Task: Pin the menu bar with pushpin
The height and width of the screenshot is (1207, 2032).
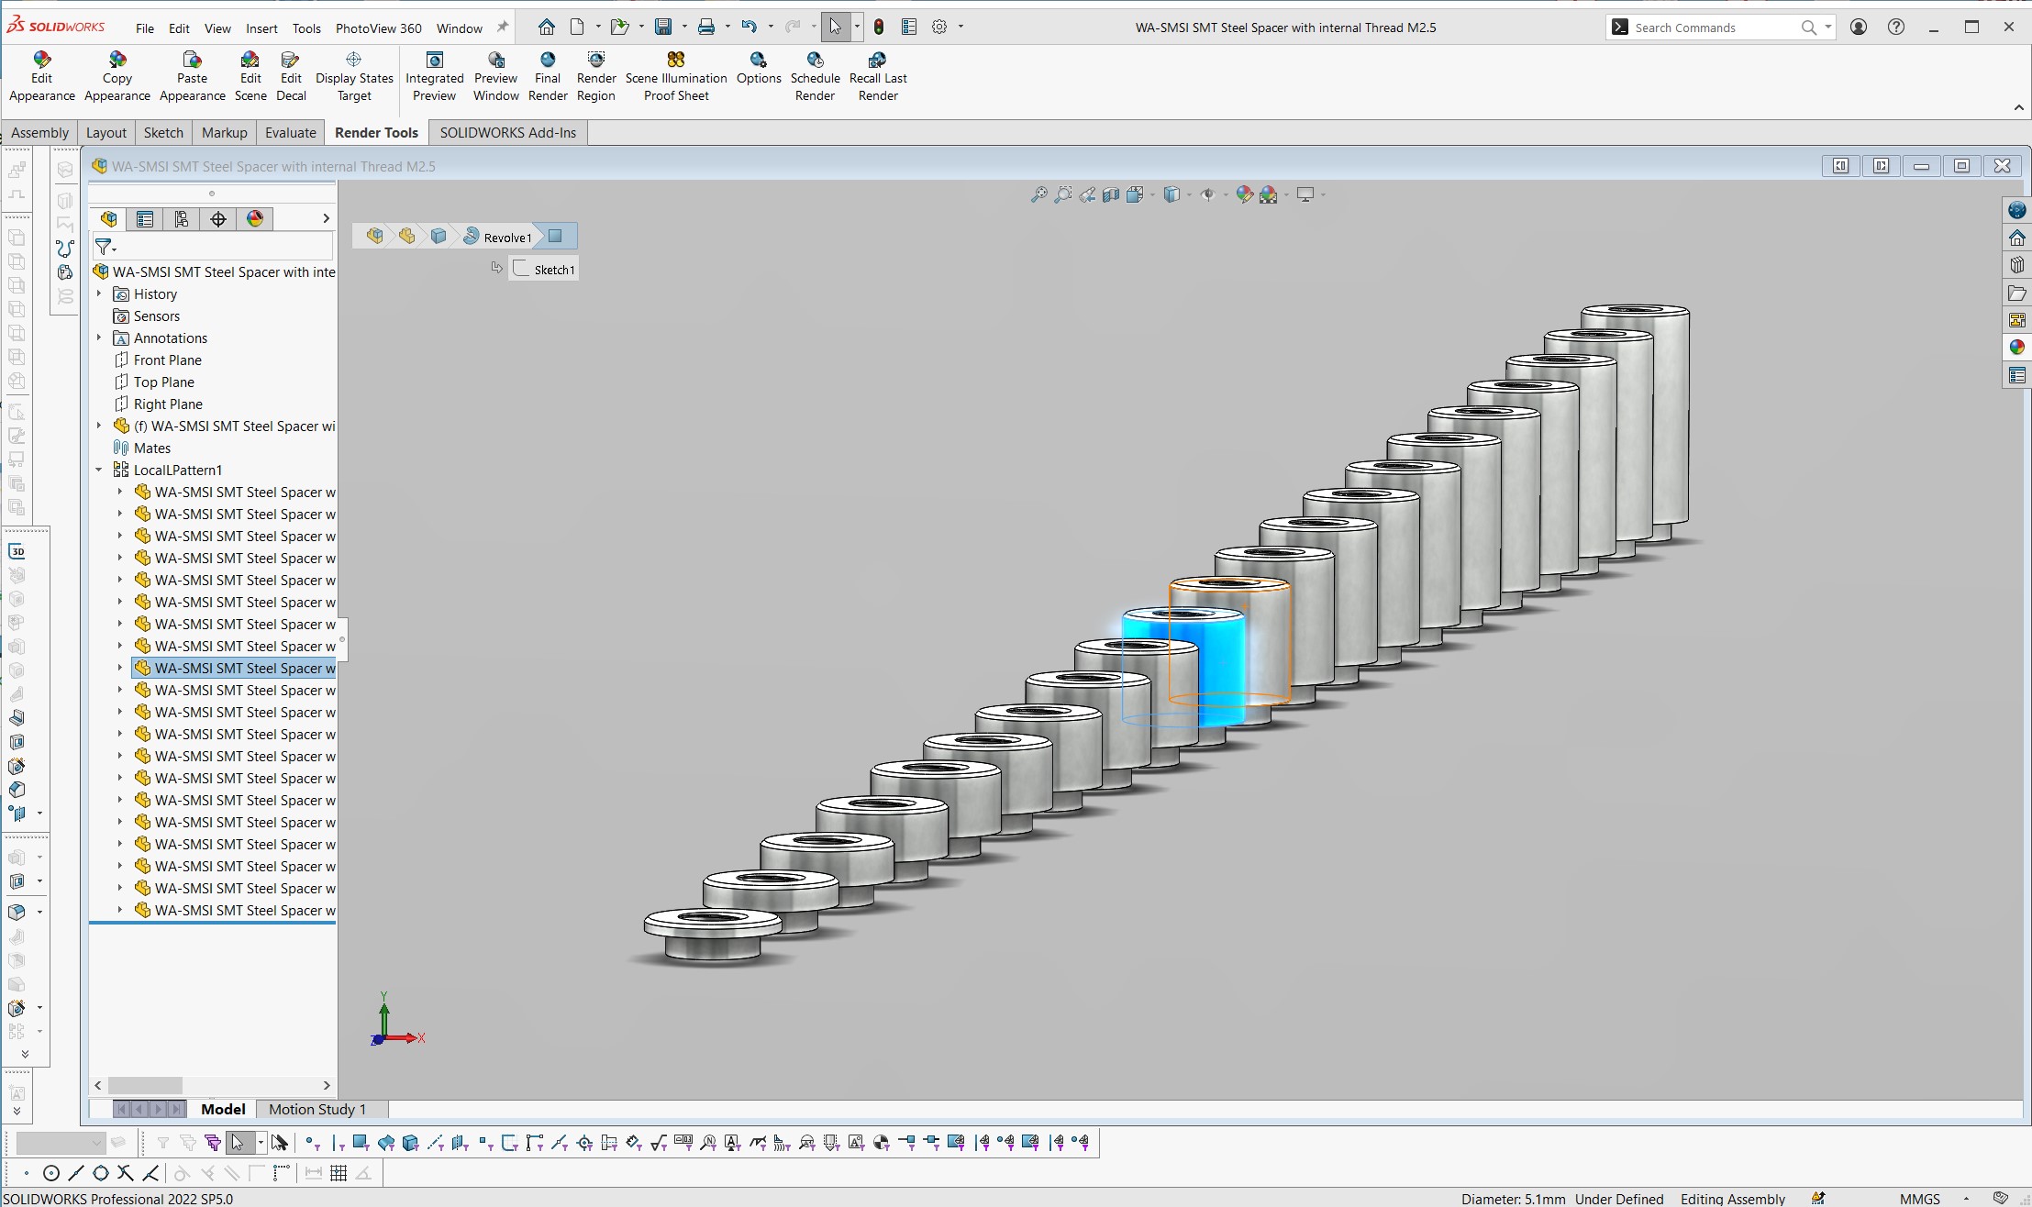Action: (502, 28)
